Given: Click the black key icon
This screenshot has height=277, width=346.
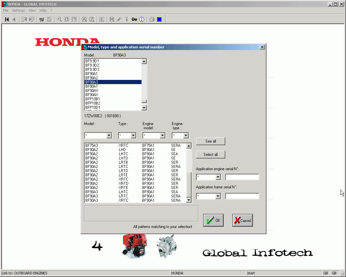Looking at the screenshot, I should [134, 19].
